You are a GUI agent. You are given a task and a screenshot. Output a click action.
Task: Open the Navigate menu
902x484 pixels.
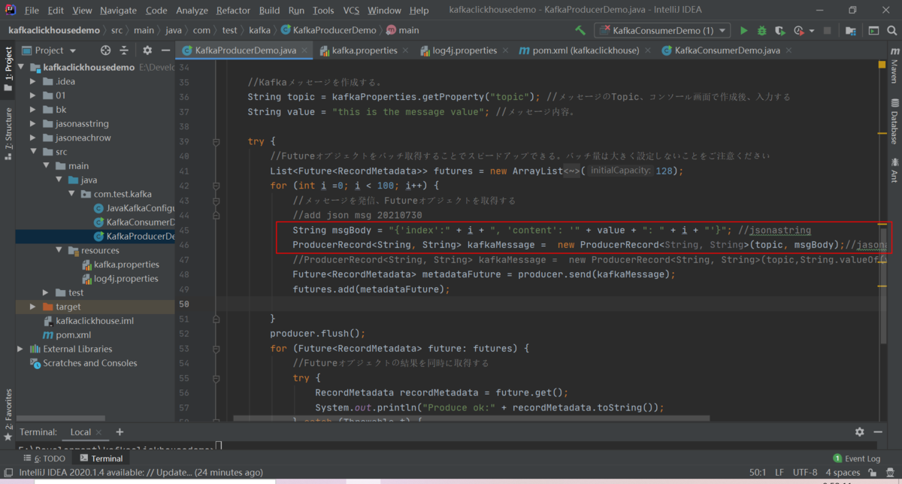tap(119, 11)
